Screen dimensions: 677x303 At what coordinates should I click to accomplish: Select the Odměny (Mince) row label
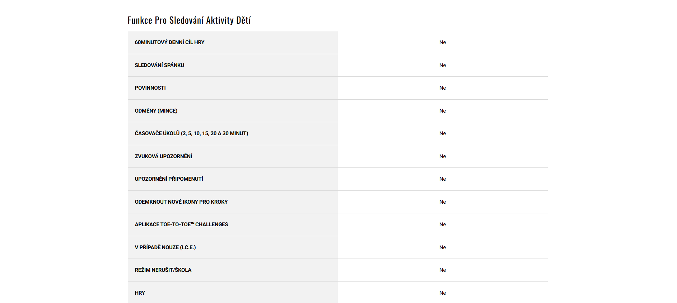[x=156, y=111]
